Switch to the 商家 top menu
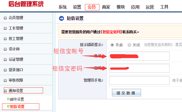The width and height of the screenshot is (182, 112). pyautogui.click(x=106, y=7)
